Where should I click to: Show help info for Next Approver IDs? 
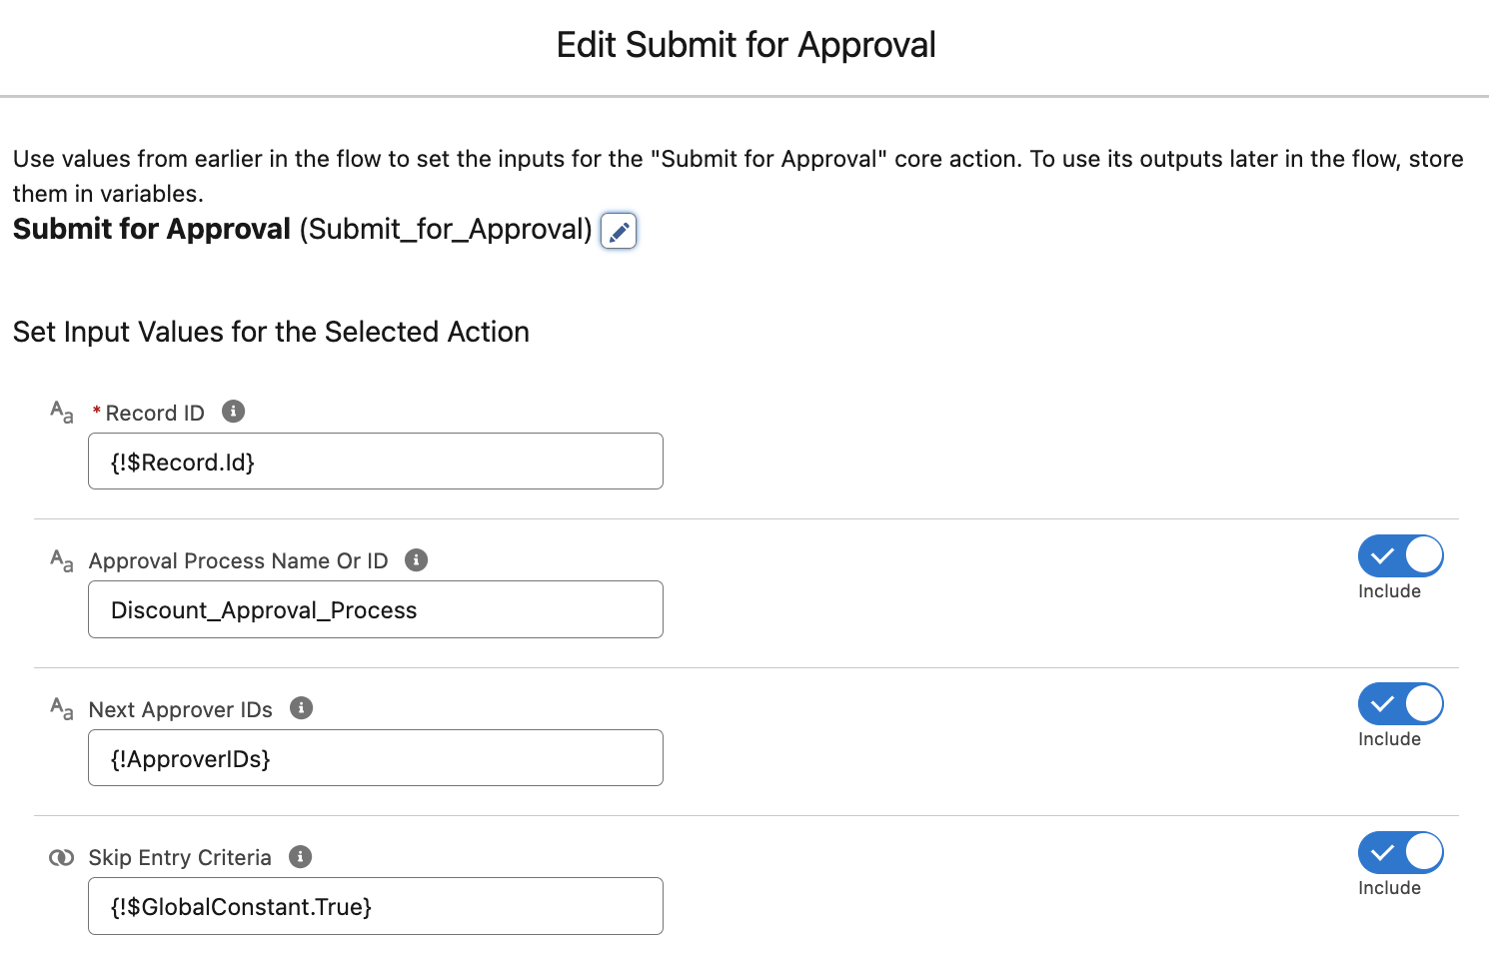pyautogui.click(x=301, y=708)
